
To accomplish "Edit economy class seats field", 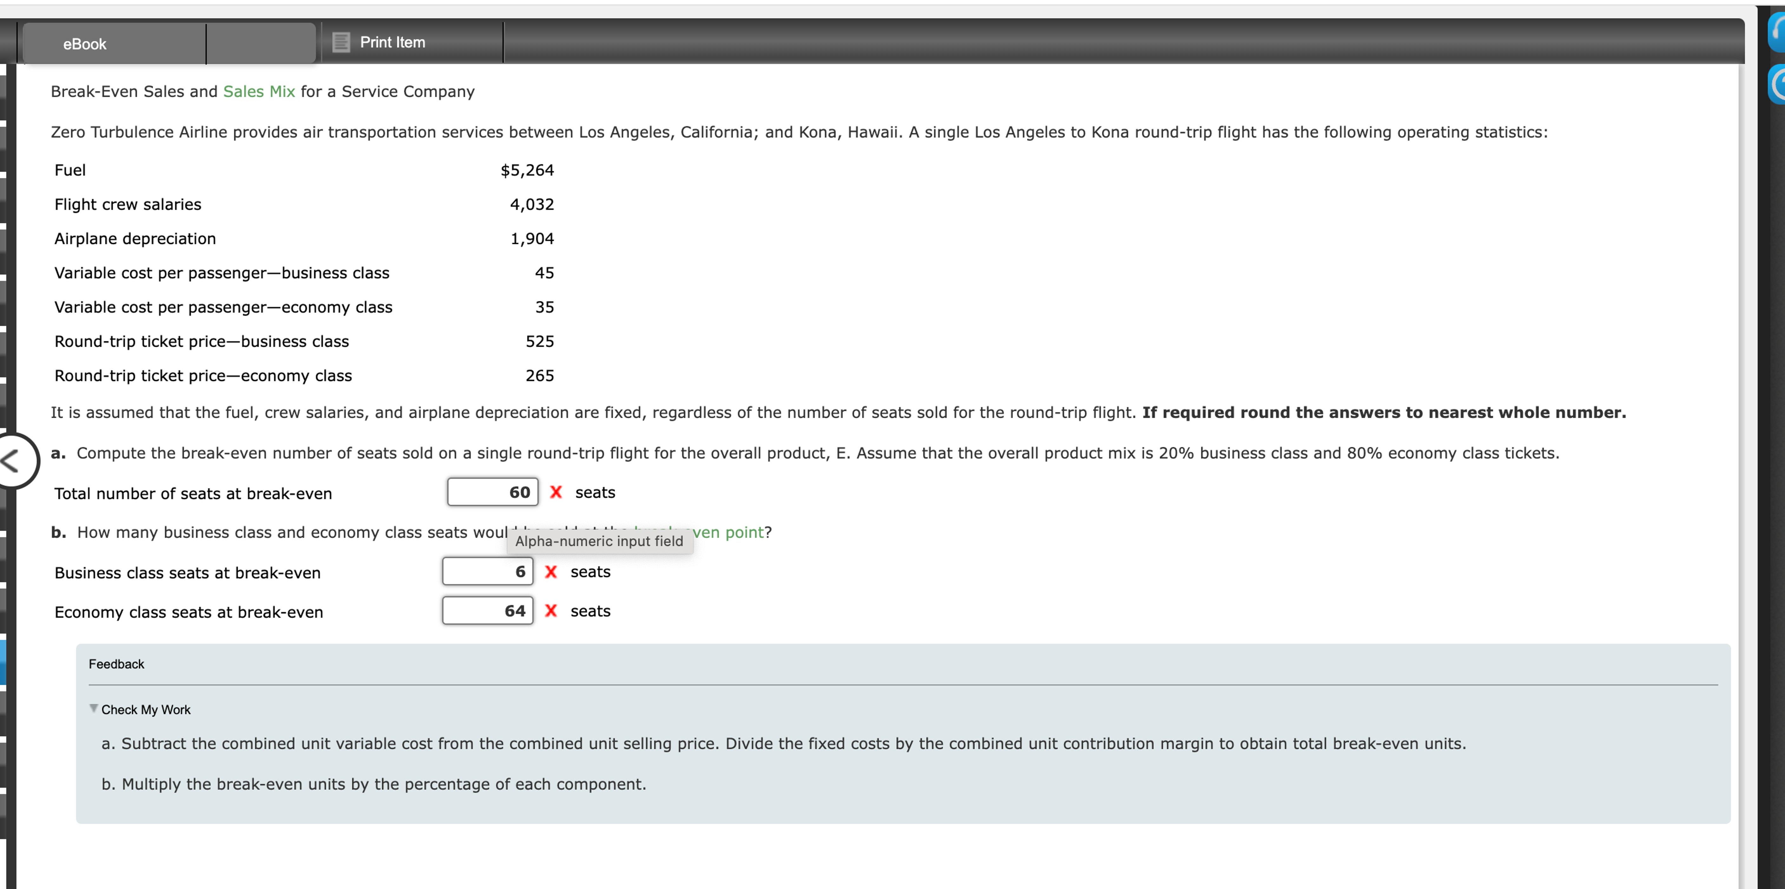I will point(488,611).
